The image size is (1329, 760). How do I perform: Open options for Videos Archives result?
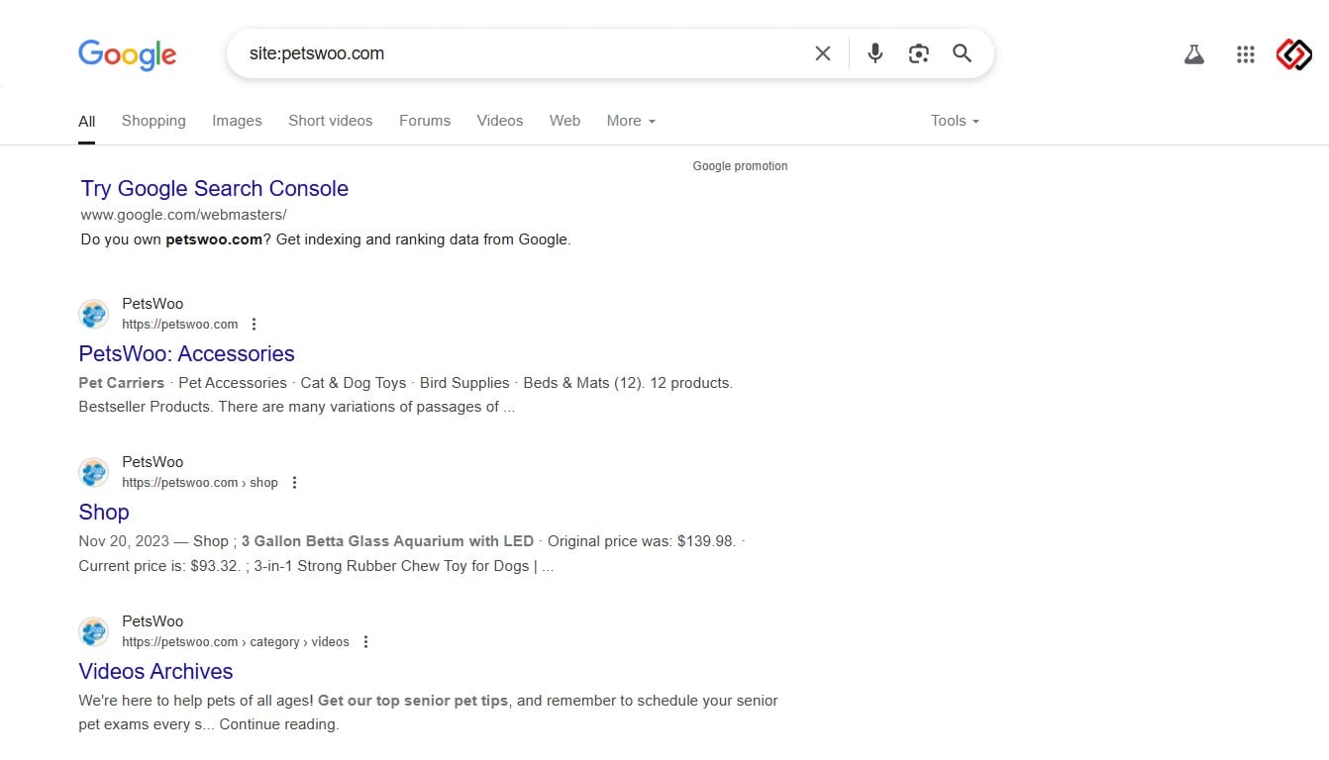click(x=365, y=642)
